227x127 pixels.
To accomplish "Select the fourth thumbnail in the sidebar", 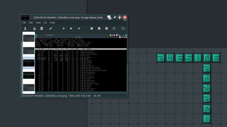I will point(29,75).
